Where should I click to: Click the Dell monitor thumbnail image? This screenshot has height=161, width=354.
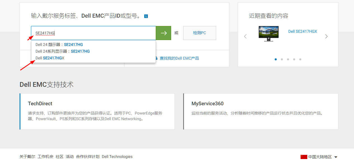point(269,34)
